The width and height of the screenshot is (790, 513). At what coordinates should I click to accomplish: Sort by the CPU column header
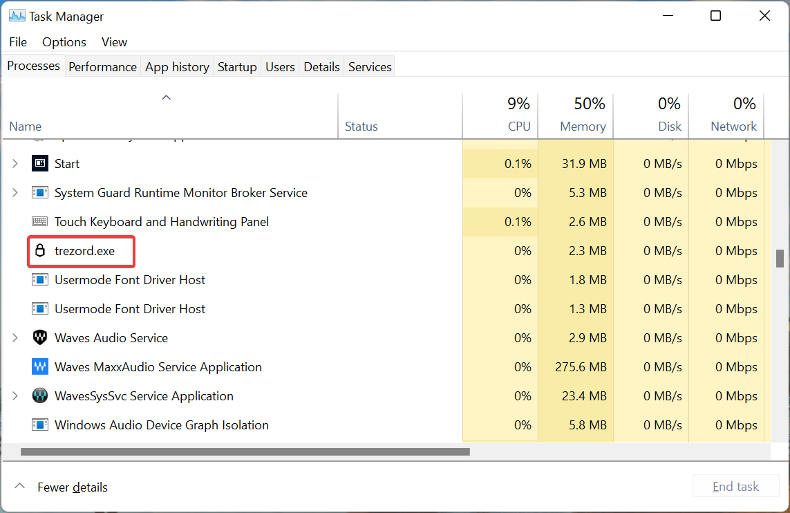point(500,115)
